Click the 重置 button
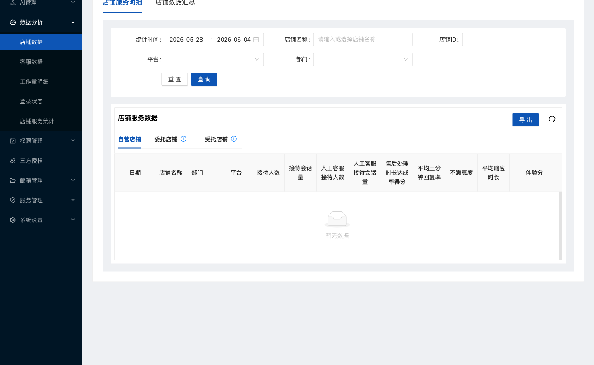594x365 pixels. tap(174, 79)
